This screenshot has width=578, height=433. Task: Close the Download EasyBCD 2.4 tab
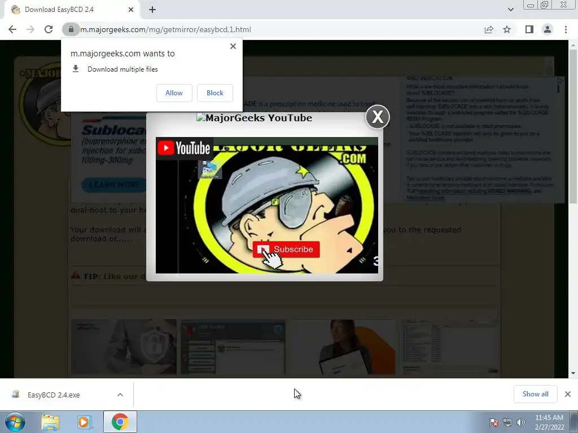[131, 10]
